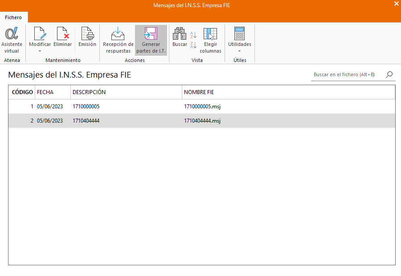Sort by the CÓDIGO column header

coord(22,92)
